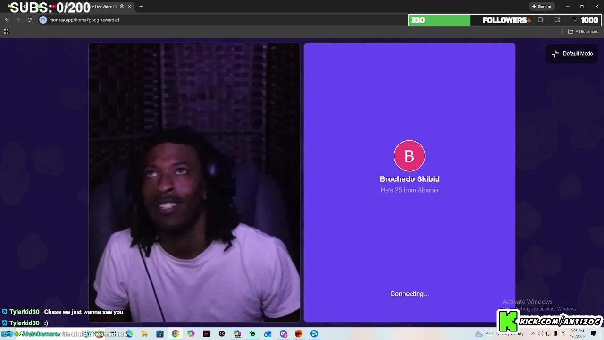This screenshot has width=604, height=340.
Task: Open the notification center icon
Action: coord(594,334)
